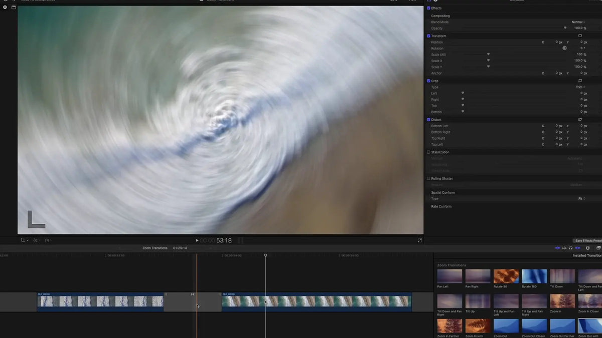602x338 pixels.
Task: Expand the Compositing section
Action: [440, 16]
